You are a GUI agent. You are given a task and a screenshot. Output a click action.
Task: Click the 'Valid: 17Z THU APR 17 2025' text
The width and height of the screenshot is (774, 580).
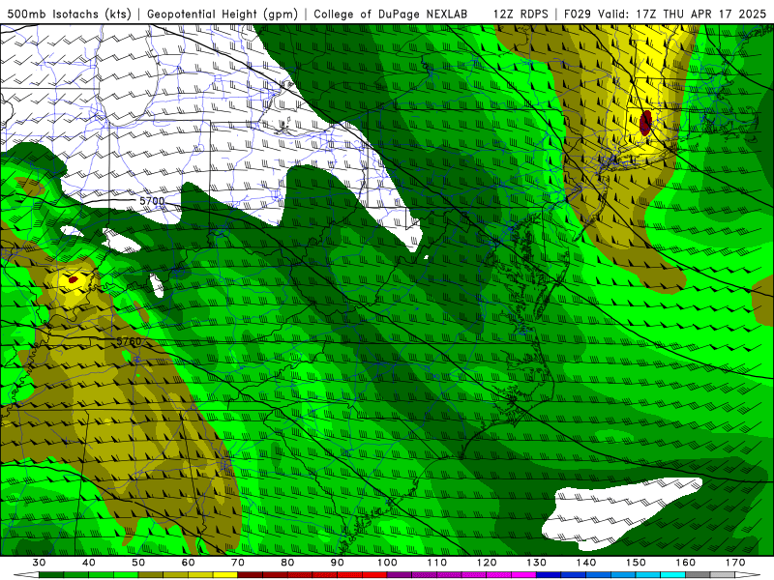click(x=682, y=14)
